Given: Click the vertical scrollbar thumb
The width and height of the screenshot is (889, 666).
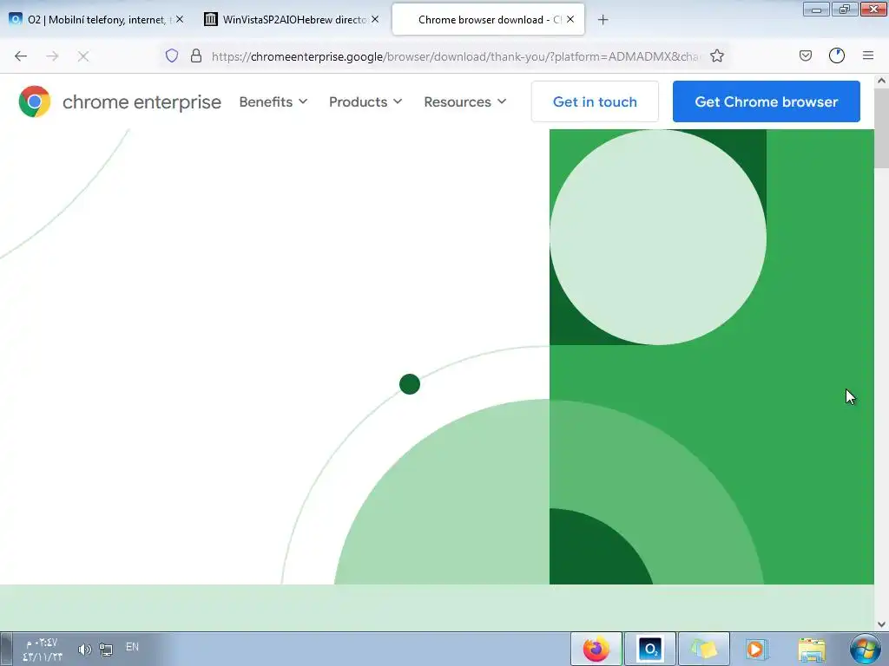Looking at the screenshot, I should coord(882,128).
